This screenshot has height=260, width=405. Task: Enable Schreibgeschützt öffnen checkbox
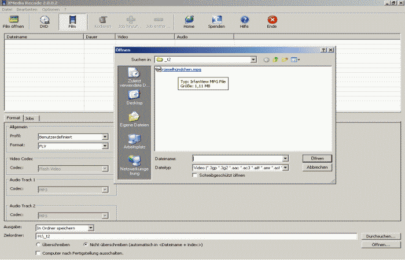tap(194, 175)
